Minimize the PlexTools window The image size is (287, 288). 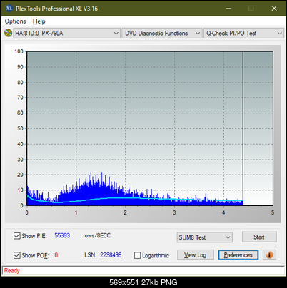click(228, 9)
